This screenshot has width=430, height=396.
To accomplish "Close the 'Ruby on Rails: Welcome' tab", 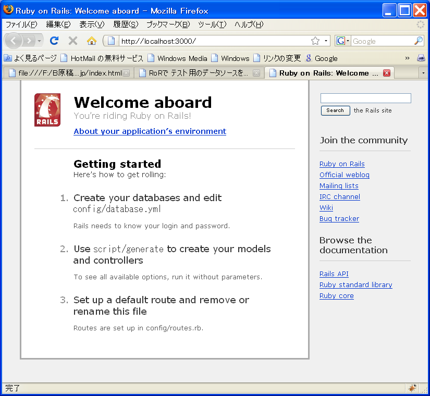I will (x=387, y=73).
